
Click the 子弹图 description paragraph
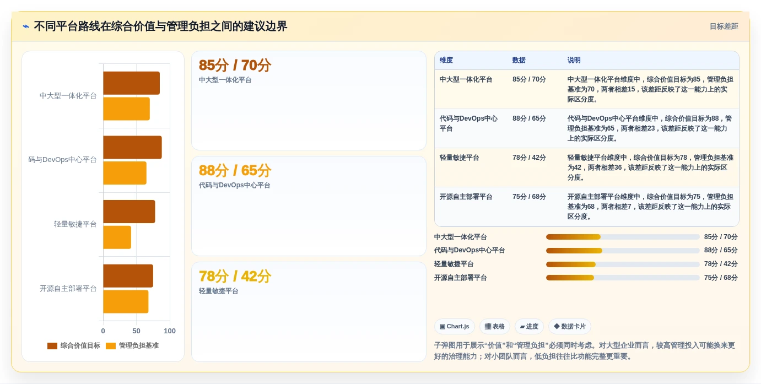click(586, 351)
